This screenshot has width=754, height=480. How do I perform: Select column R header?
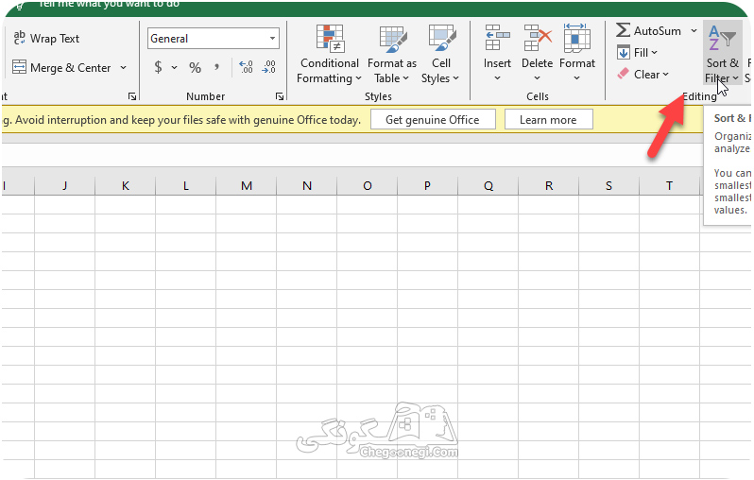point(549,186)
